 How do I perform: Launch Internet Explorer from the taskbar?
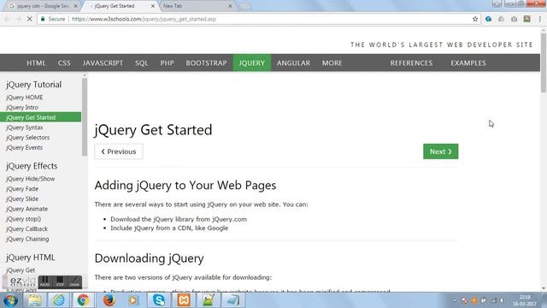coord(59,300)
